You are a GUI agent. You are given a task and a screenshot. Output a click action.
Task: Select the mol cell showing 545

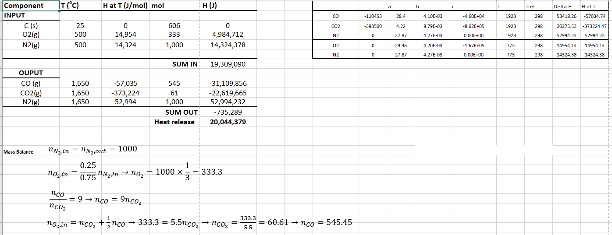(174, 83)
